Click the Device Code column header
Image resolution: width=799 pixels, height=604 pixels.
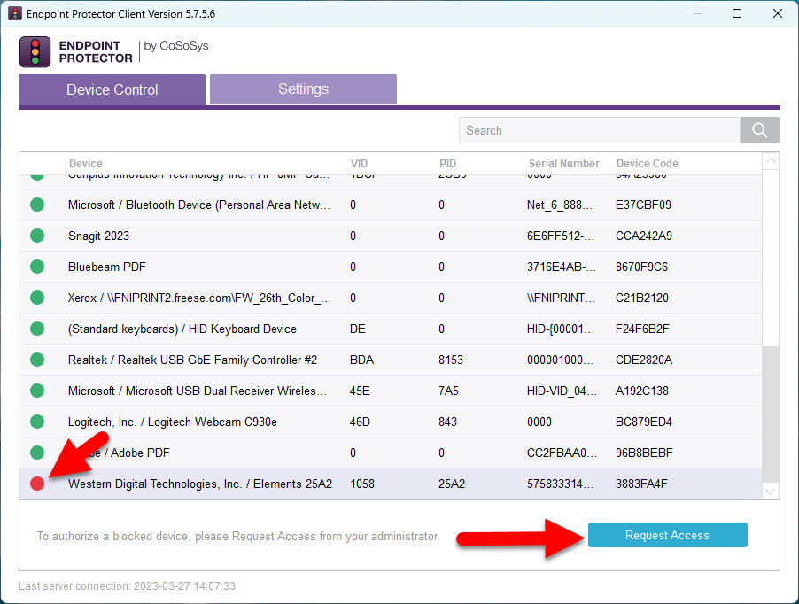coord(647,164)
